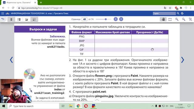Viewport: 194px width, 109px height.
Task: Open the Windows Start menu
Action: tap(4, 106)
